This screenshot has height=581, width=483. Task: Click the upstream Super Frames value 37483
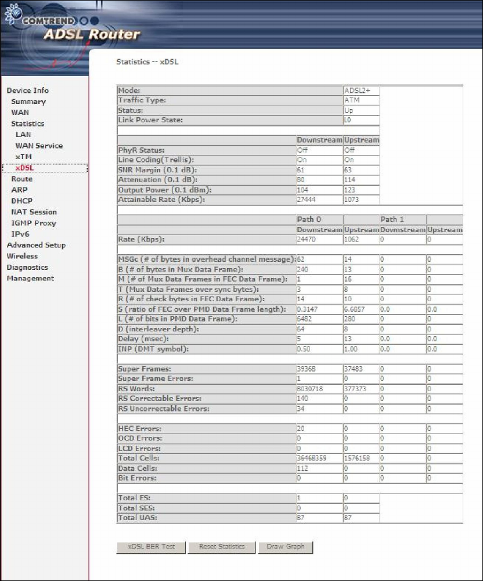(354, 369)
